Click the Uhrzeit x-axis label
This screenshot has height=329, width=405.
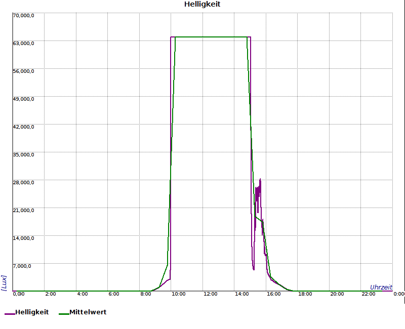381,287
